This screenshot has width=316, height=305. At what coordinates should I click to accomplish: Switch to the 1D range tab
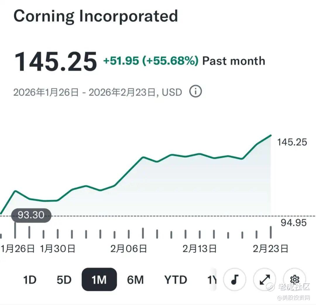30,280
